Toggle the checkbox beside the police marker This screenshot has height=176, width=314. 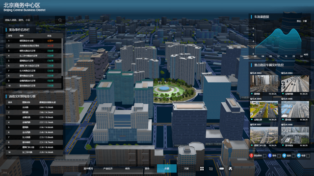279,155
